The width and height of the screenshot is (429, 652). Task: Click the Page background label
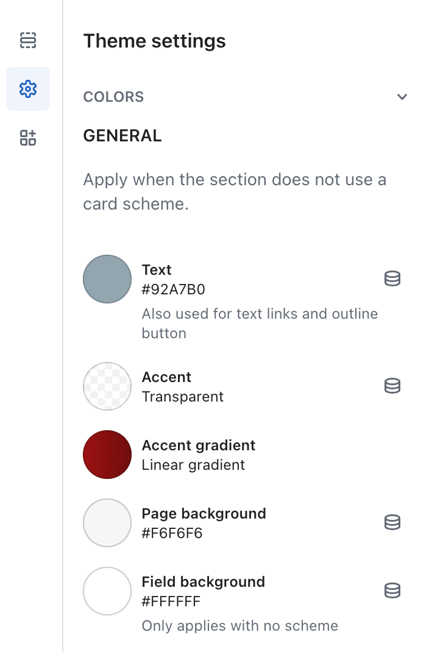(x=204, y=514)
